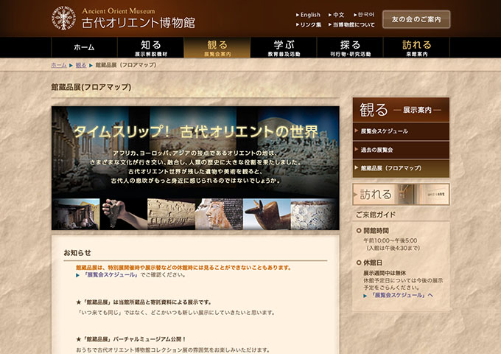
Task: Open the 古代オリエント博物館 site title
Action: tap(138, 23)
